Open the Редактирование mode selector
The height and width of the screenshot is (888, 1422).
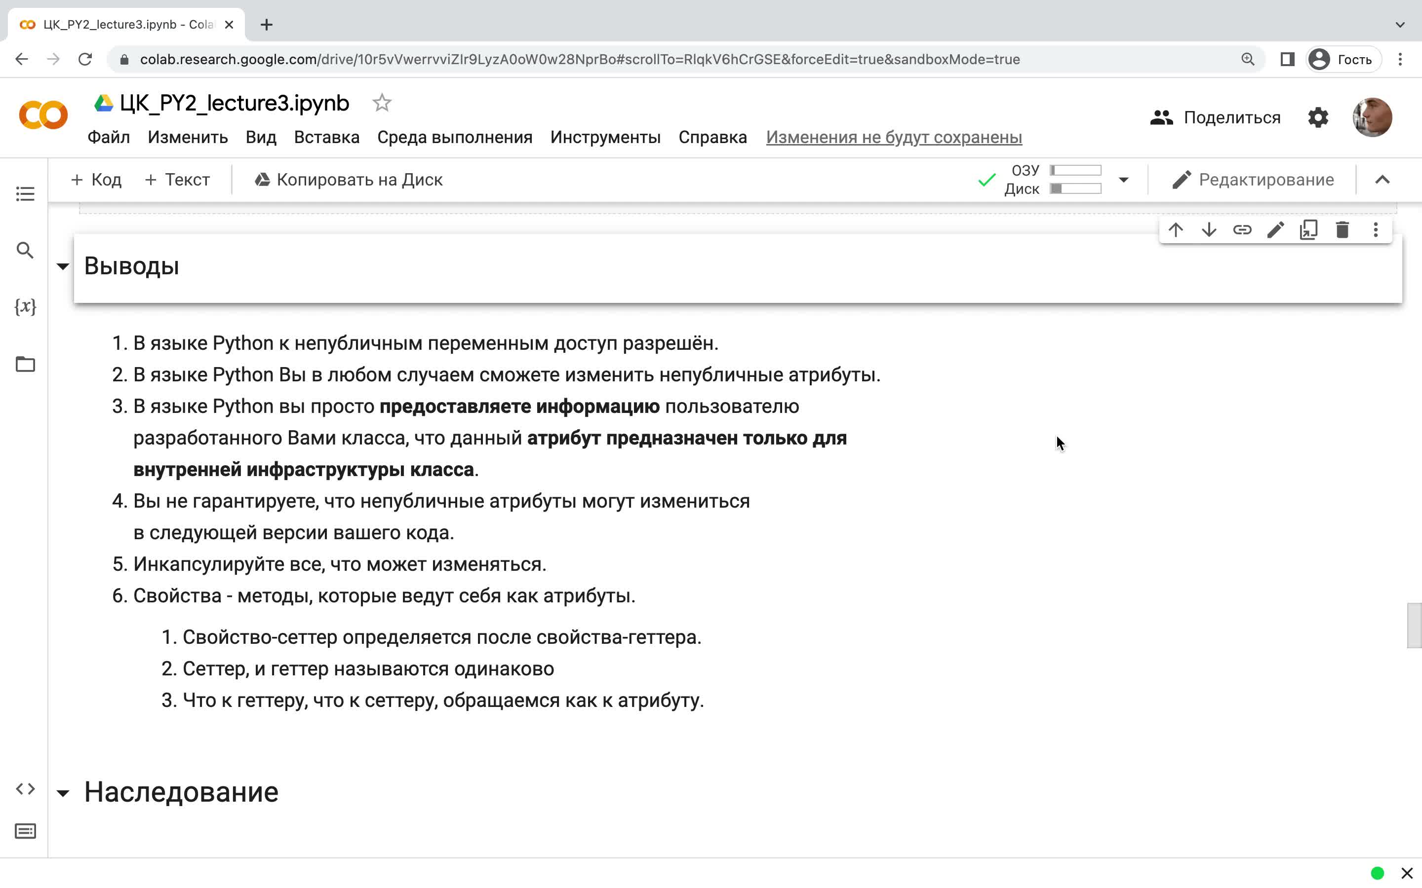coord(1253,180)
